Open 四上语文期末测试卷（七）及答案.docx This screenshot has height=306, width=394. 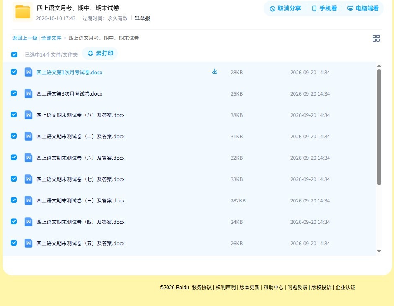coord(80,179)
